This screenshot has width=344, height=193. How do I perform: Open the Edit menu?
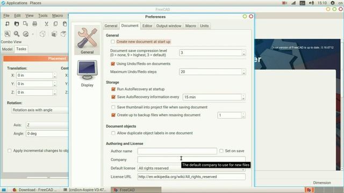17,16
